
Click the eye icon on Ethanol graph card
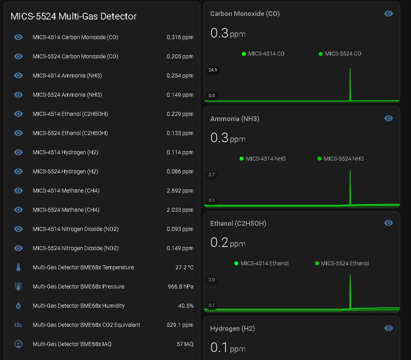coord(388,223)
